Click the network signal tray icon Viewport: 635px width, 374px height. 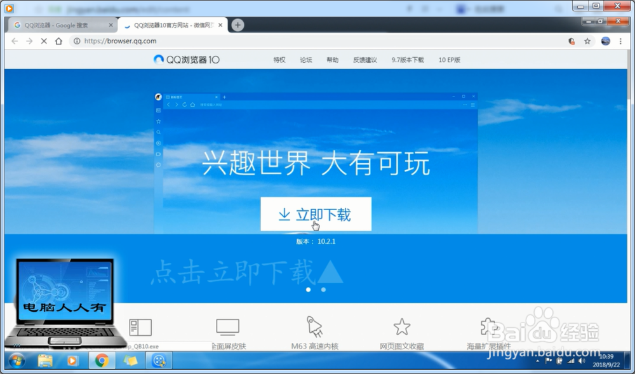571,361
